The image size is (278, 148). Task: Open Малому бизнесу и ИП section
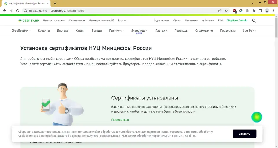(101, 21)
